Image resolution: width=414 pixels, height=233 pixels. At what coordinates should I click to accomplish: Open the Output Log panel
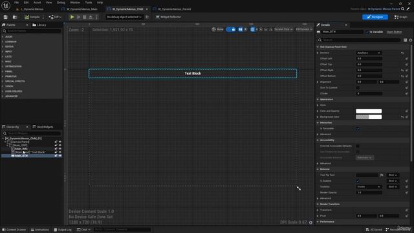[63, 230]
